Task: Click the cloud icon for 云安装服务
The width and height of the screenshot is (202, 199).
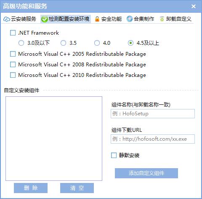Action: coord(7,19)
